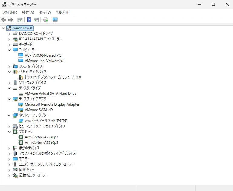Select ACPI ARM64-based PC
The height and width of the screenshot is (191, 233).
pyautogui.click(x=43, y=55)
